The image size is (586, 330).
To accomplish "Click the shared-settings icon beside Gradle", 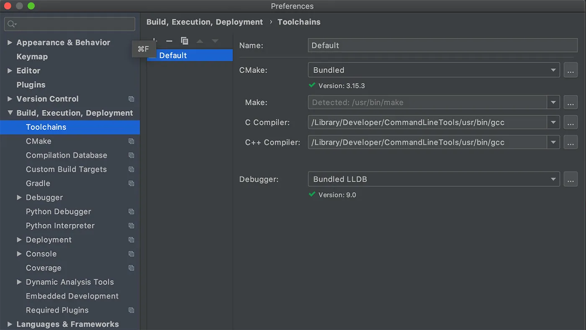I will tap(131, 183).
